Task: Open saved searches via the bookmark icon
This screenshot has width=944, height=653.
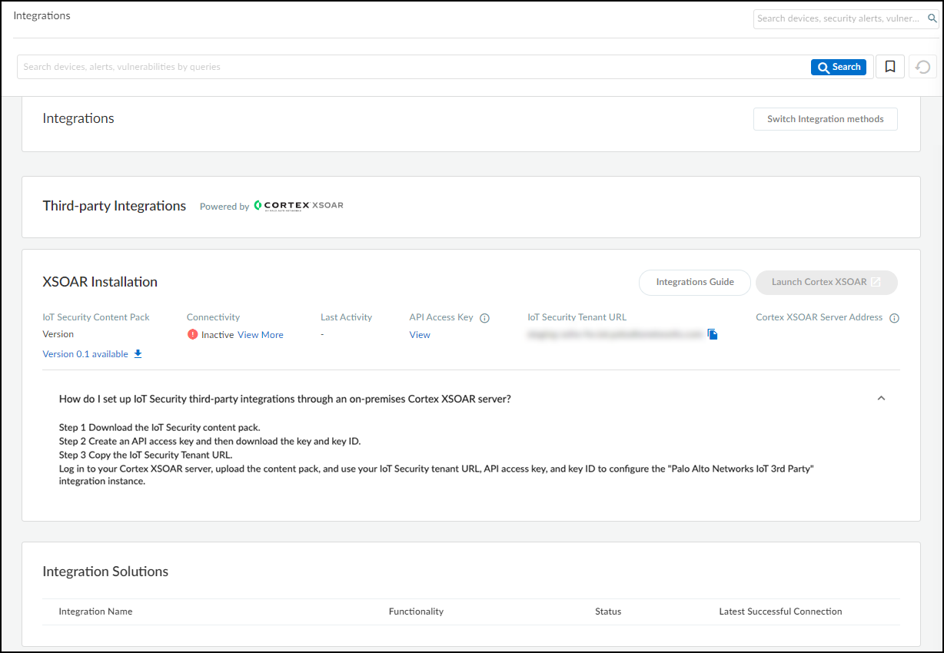Action: pos(889,66)
